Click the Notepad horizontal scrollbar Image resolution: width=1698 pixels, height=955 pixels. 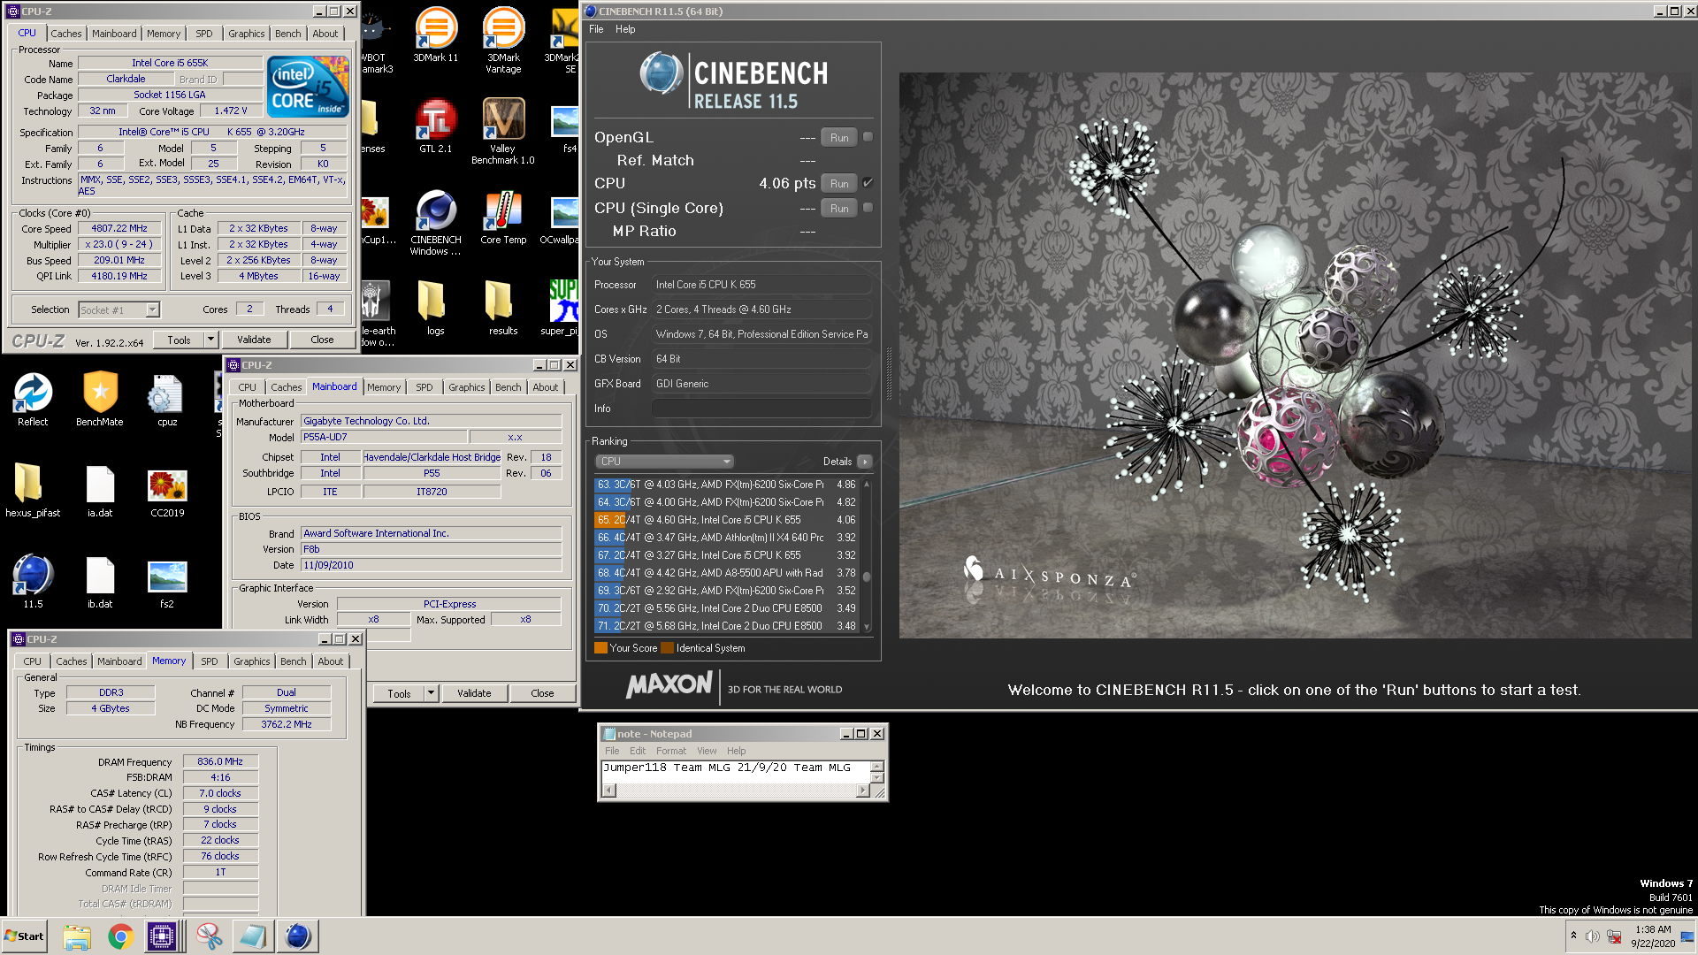point(736,791)
